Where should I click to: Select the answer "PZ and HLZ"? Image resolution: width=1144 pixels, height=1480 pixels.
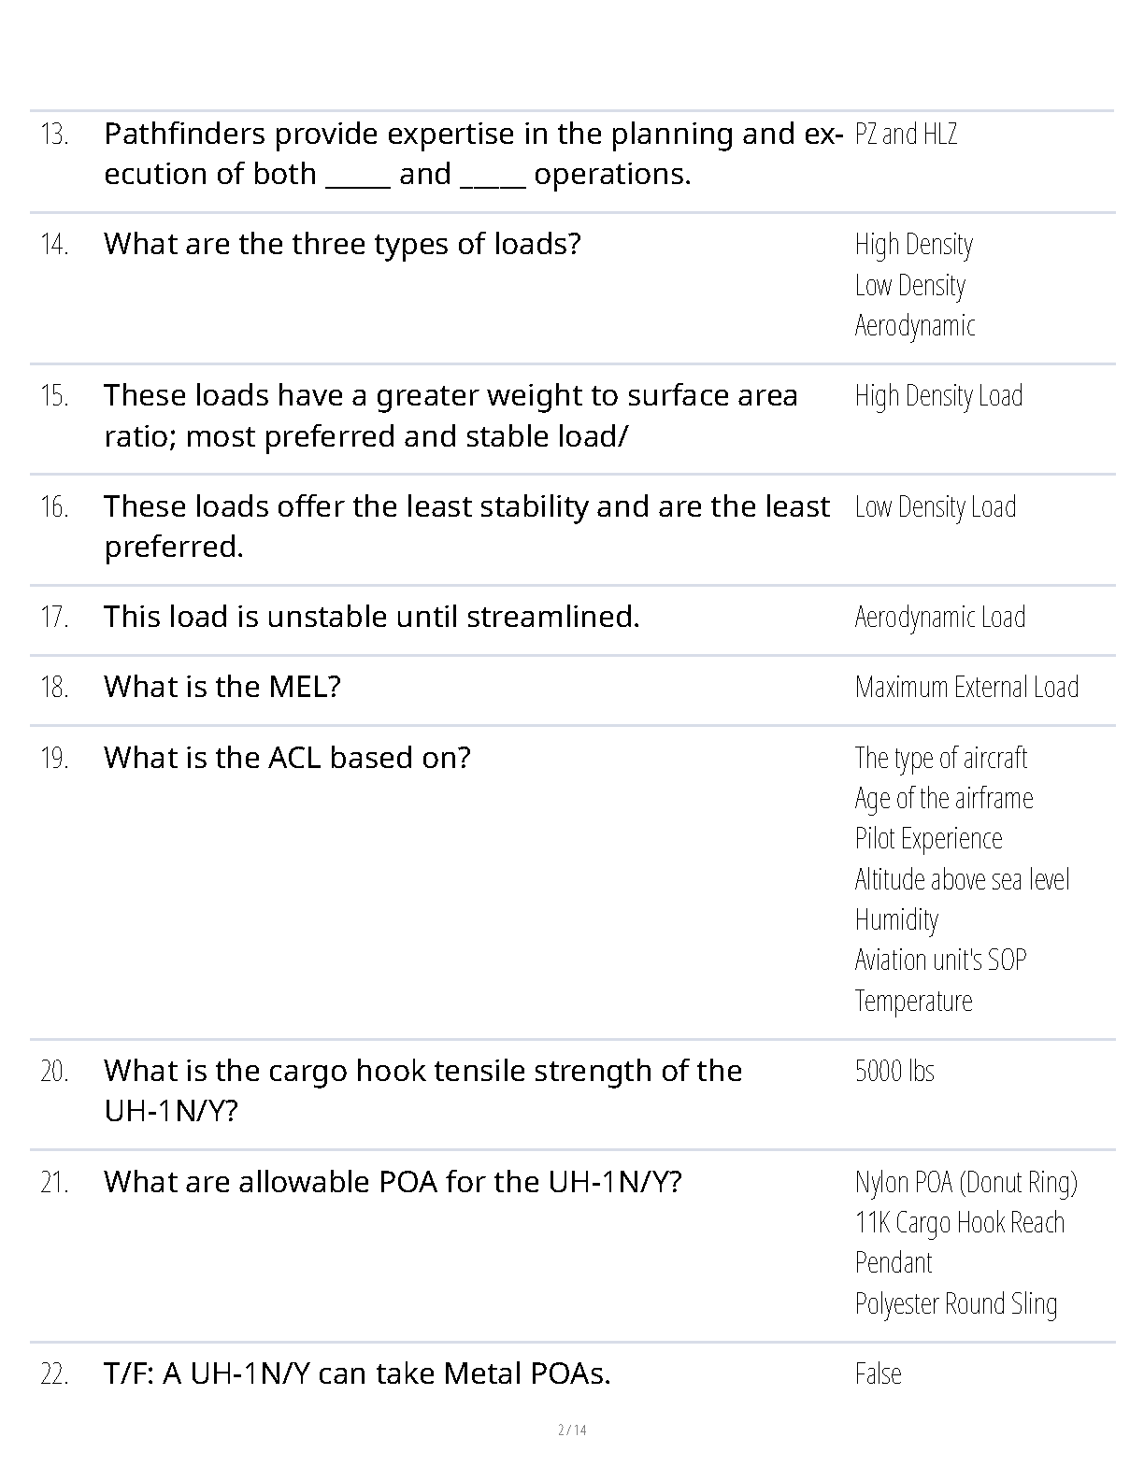click(x=906, y=135)
